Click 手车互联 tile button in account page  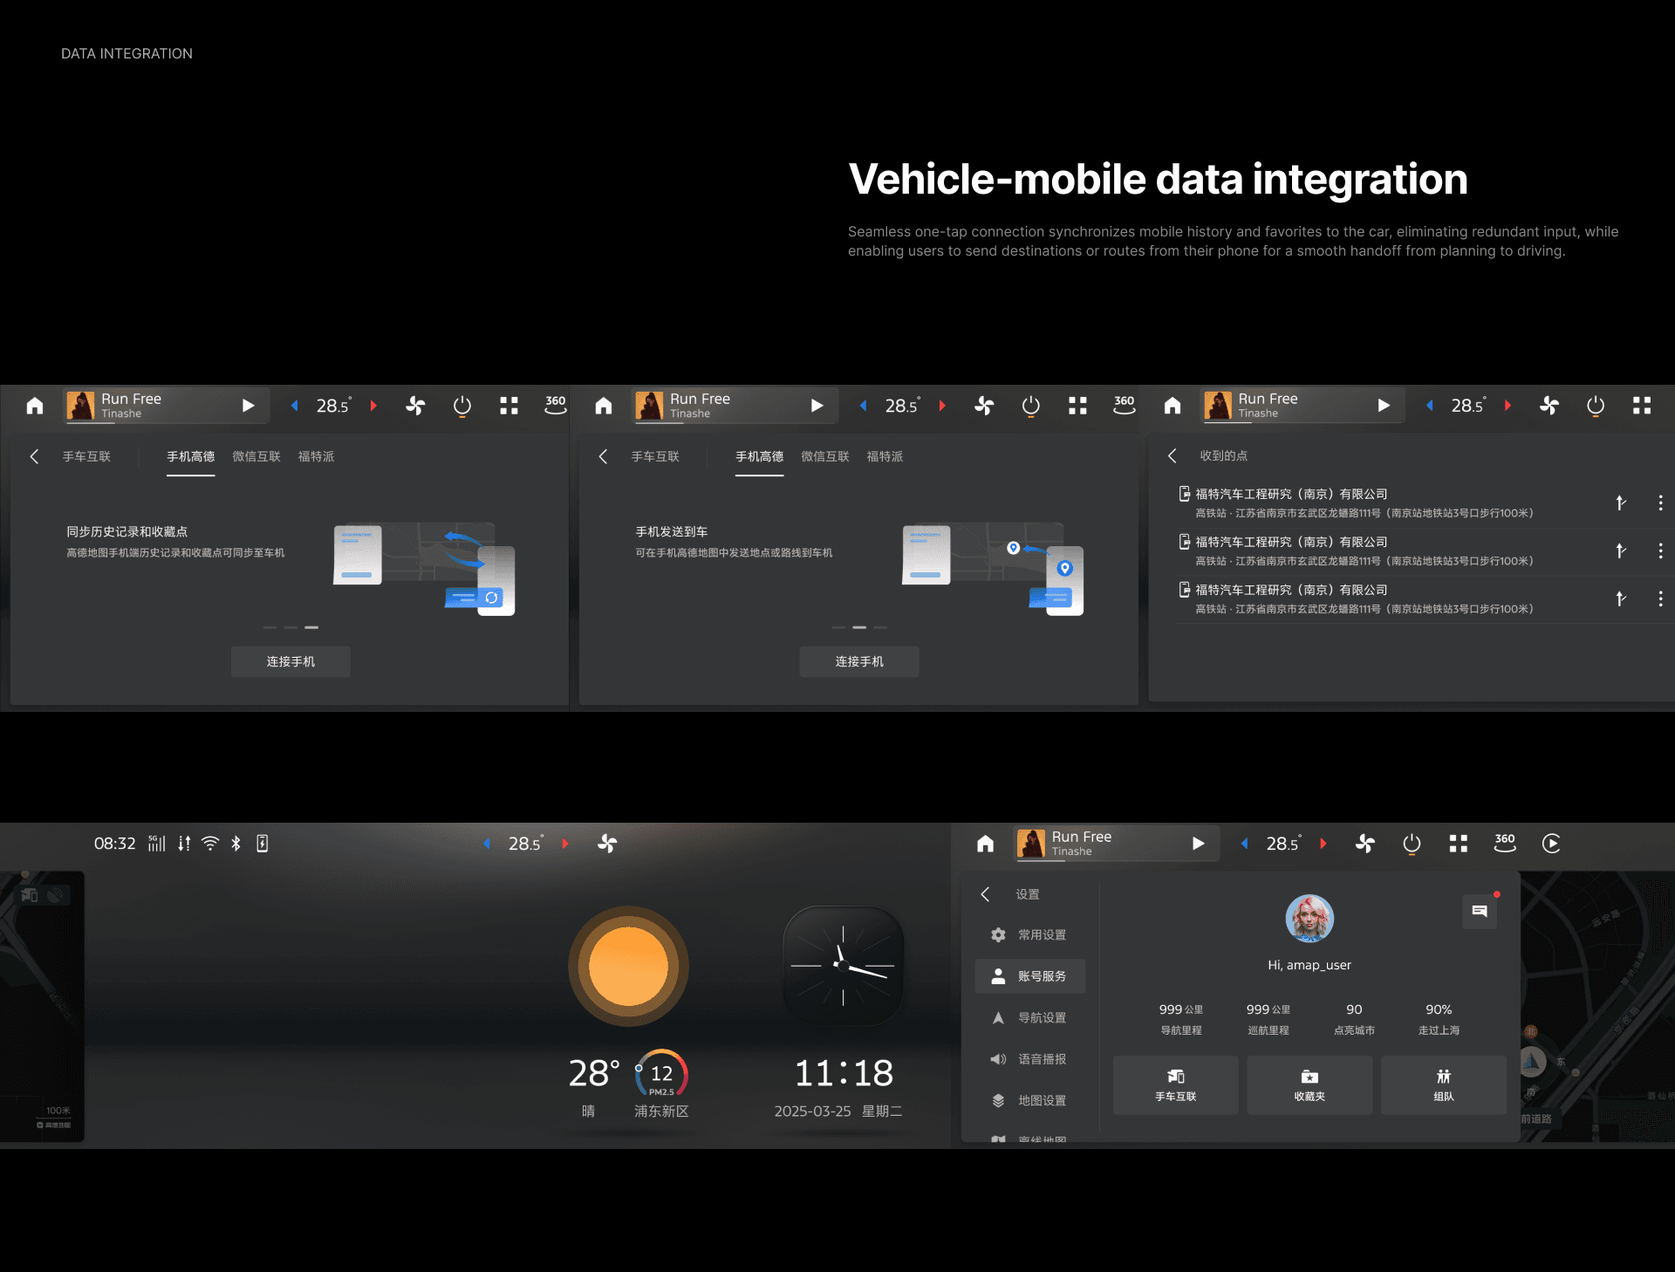1175,1085
